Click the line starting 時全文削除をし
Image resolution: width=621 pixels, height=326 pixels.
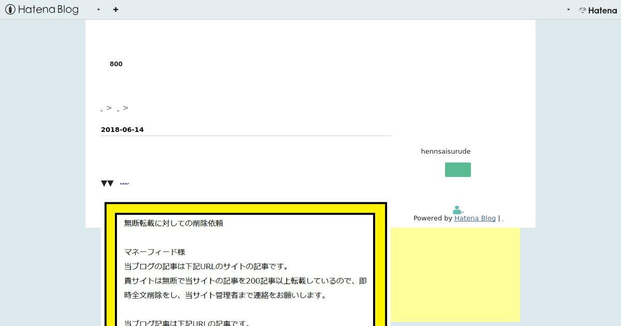[x=226, y=296]
